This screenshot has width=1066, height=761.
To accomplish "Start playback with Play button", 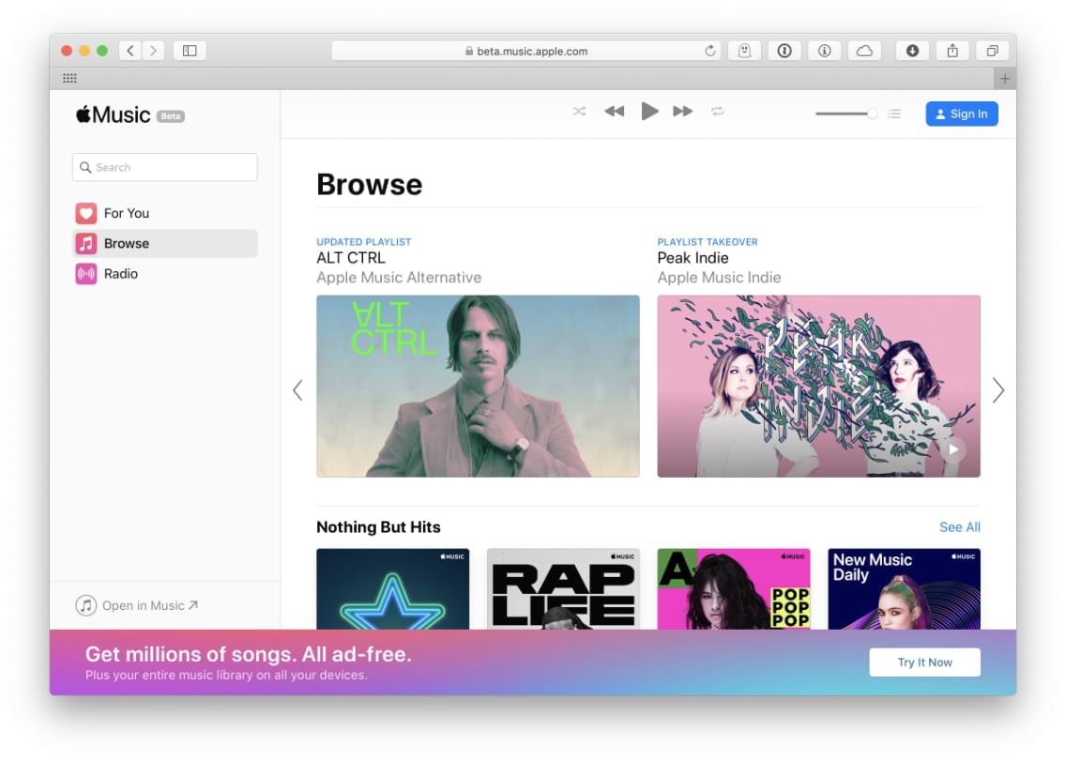I will 649,111.
